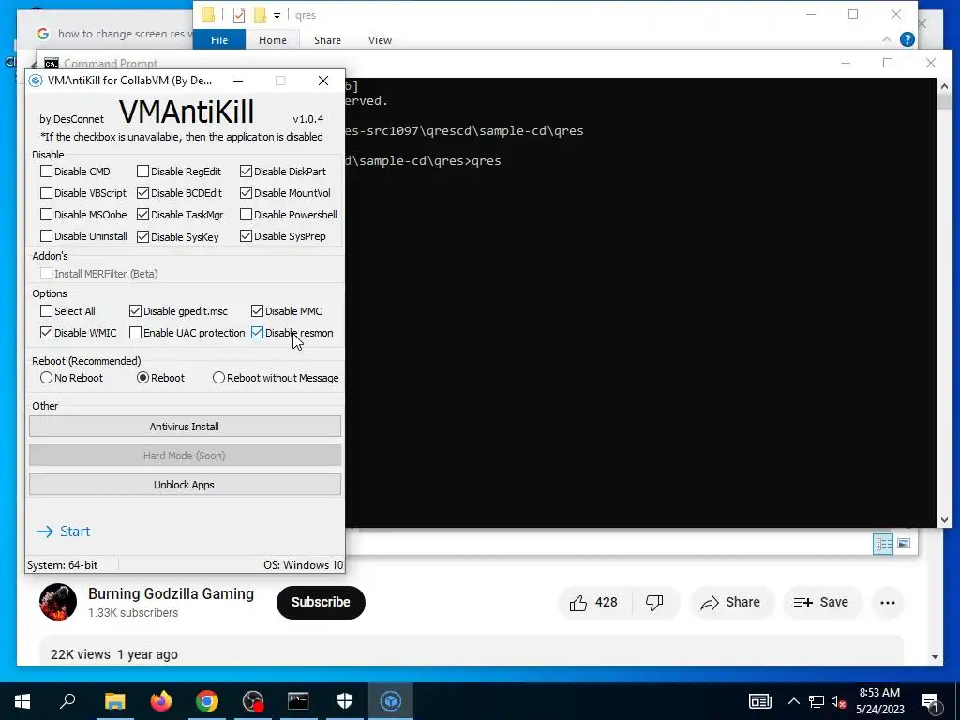Click the Start arrow link
Screen dimensions: 960x720
(x=63, y=532)
